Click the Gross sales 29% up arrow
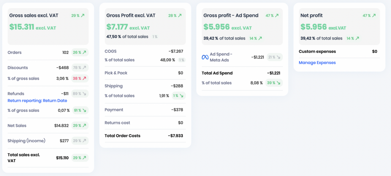 coord(83,15)
